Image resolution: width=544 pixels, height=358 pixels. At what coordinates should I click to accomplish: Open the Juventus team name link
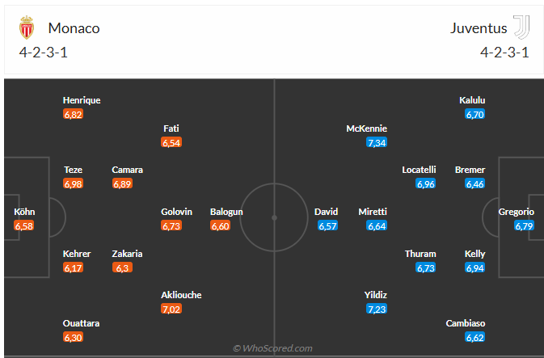coord(479,28)
